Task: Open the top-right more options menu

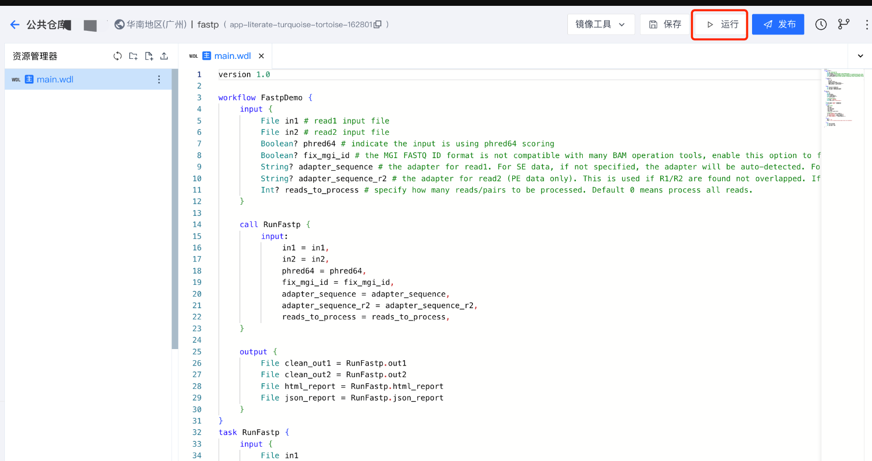Action: click(866, 24)
